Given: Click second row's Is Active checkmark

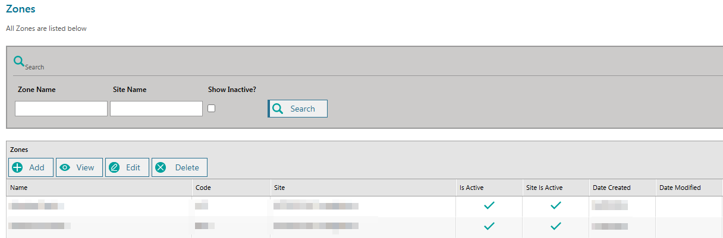Looking at the screenshot, I should tap(489, 226).
